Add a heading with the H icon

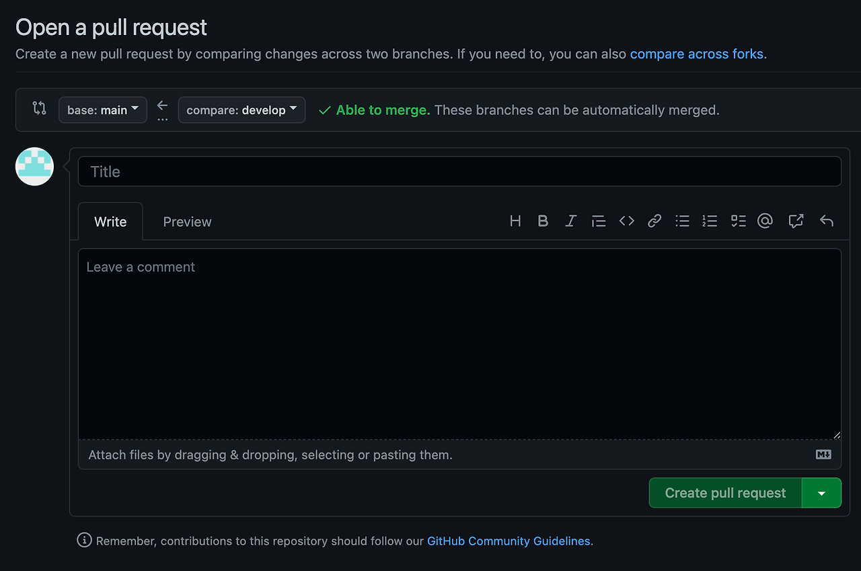[515, 221]
